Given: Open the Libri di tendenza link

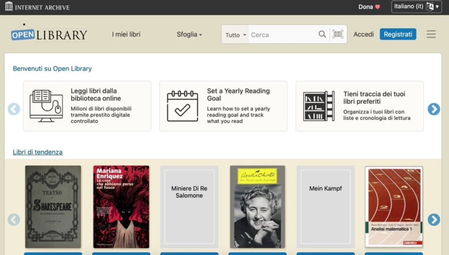Looking at the screenshot, I should (38, 152).
